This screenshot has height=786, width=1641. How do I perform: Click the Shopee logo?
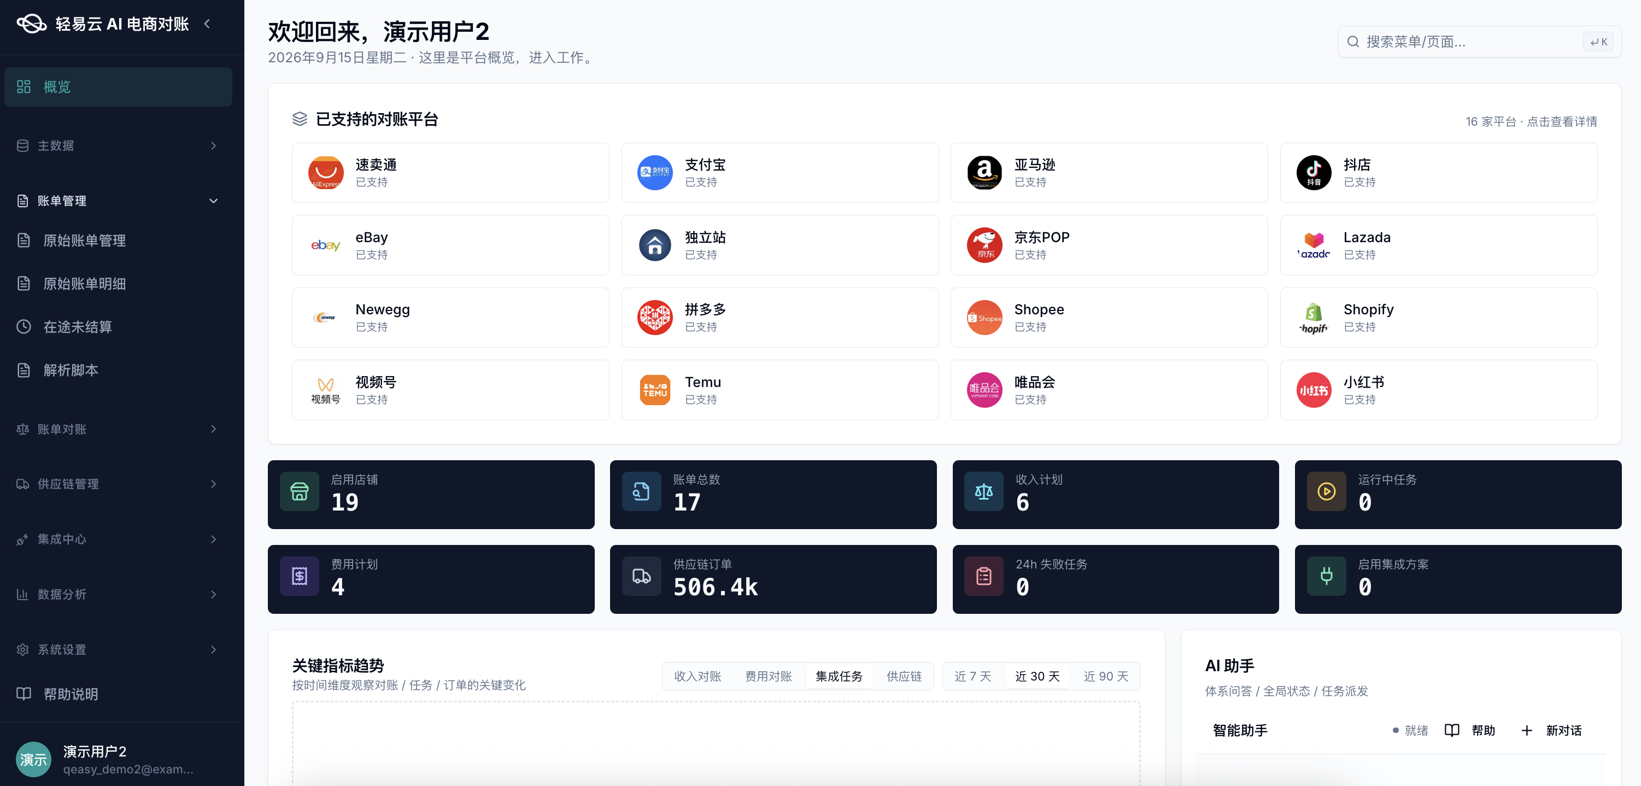coord(984,317)
